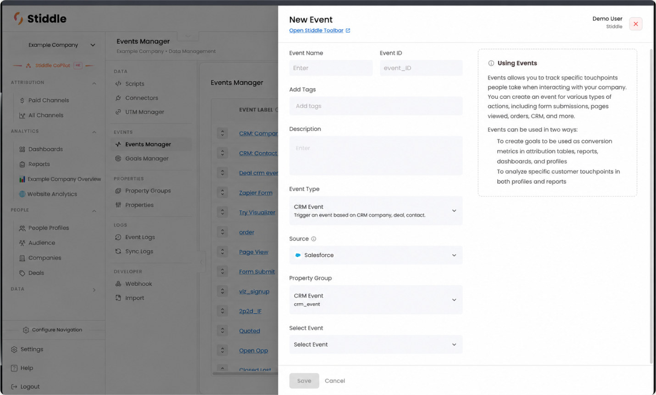
Task: Open Example Company Overview item
Action: (x=60, y=179)
